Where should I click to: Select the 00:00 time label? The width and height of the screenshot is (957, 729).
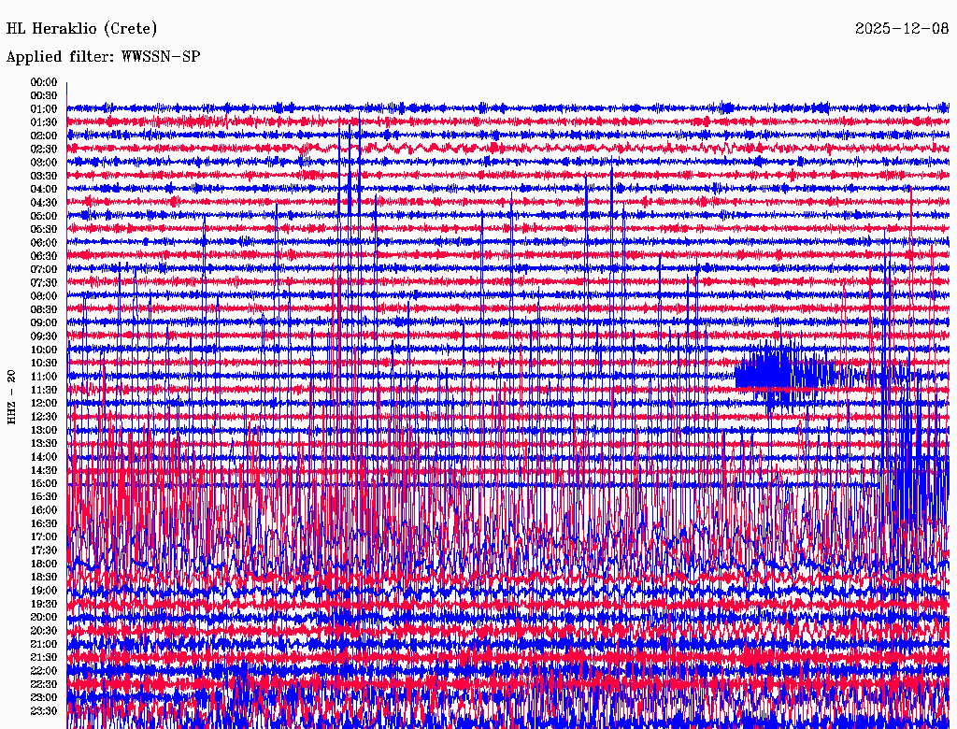[x=44, y=82]
